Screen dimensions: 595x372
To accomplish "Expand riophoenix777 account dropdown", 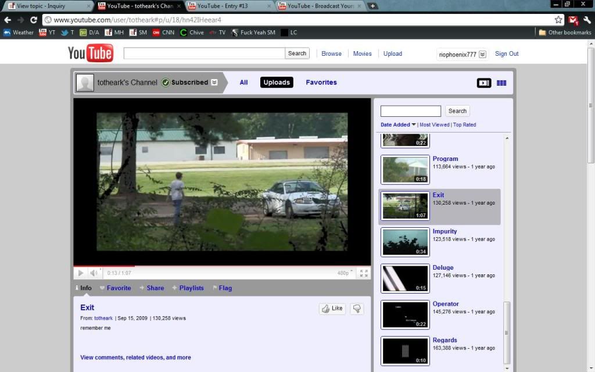I will click(482, 55).
